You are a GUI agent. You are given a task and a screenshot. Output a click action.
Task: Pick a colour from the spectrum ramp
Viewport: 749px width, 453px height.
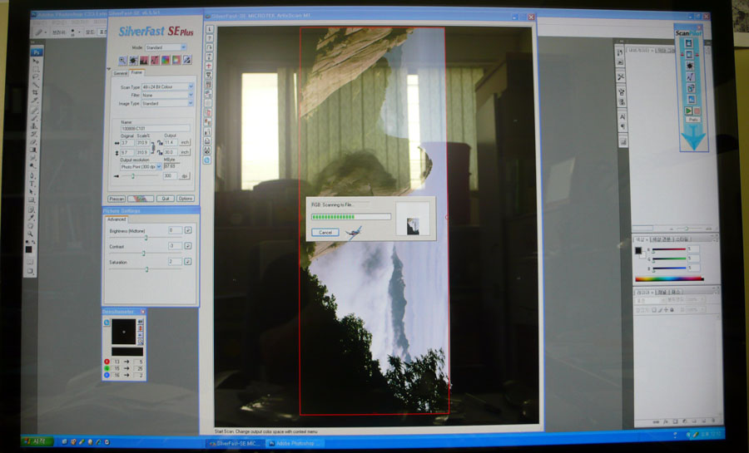(669, 279)
